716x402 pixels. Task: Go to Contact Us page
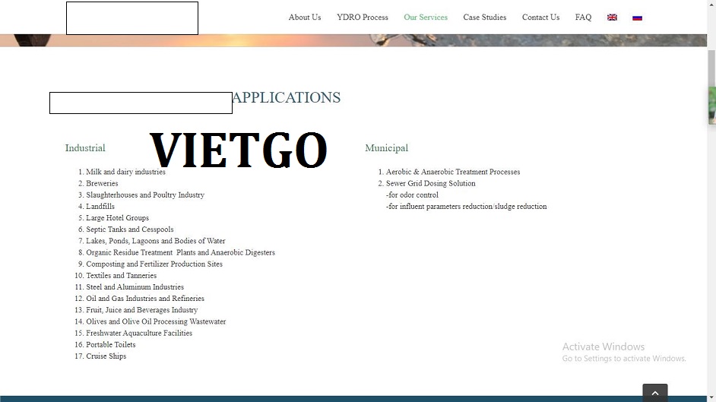(x=540, y=17)
